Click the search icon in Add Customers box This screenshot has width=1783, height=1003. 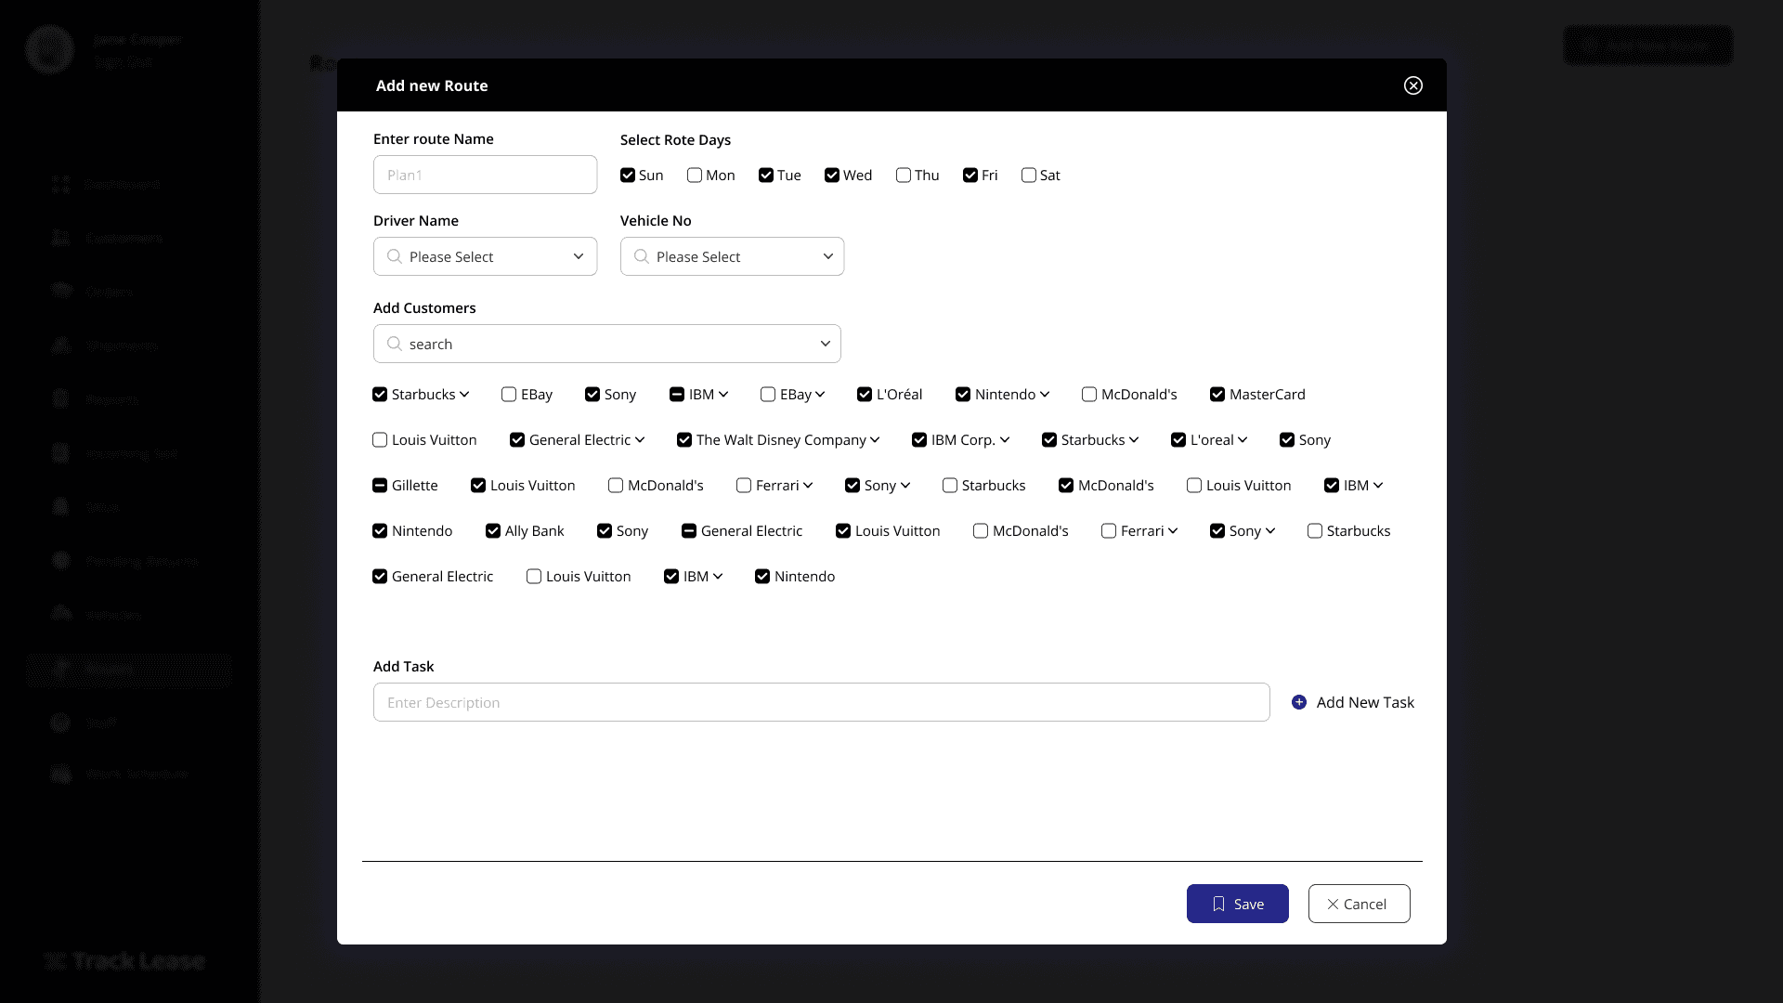click(x=395, y=344)
